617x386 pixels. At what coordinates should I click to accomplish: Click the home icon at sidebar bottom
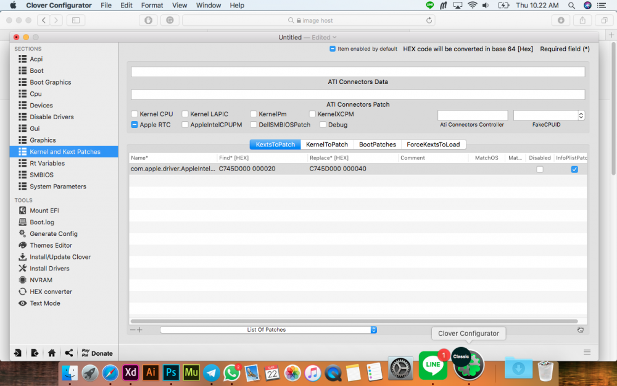coord(52,353)
